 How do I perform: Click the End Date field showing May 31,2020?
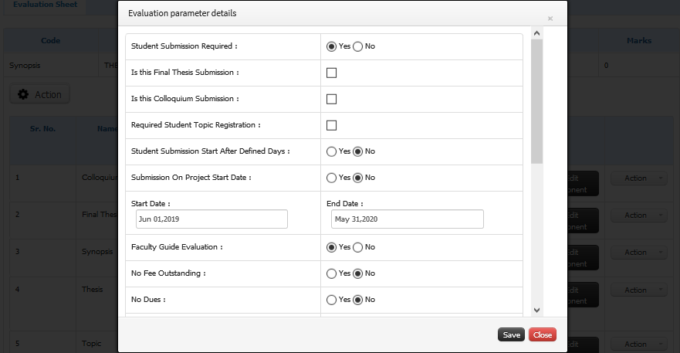click(408, 219)
